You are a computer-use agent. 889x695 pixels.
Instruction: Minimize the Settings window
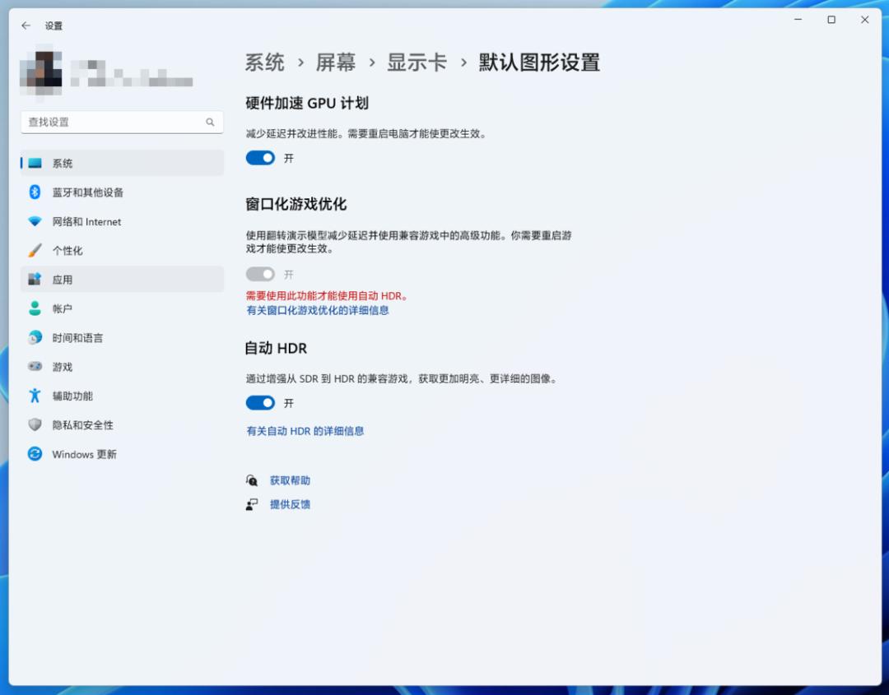(798, 20)
